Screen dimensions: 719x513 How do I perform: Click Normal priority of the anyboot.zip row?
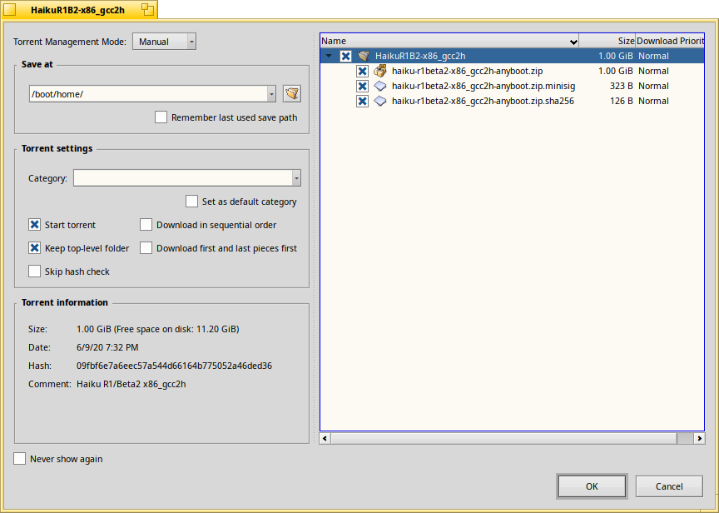pyautogui.click(x=653, y=71)
